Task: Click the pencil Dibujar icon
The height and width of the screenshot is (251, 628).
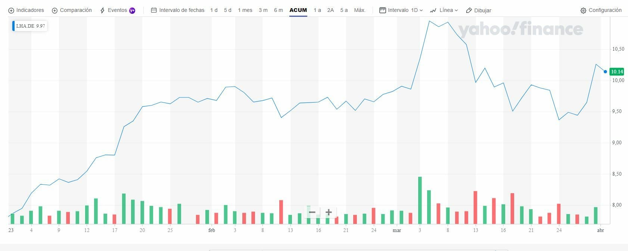Action: pos(469,10)
